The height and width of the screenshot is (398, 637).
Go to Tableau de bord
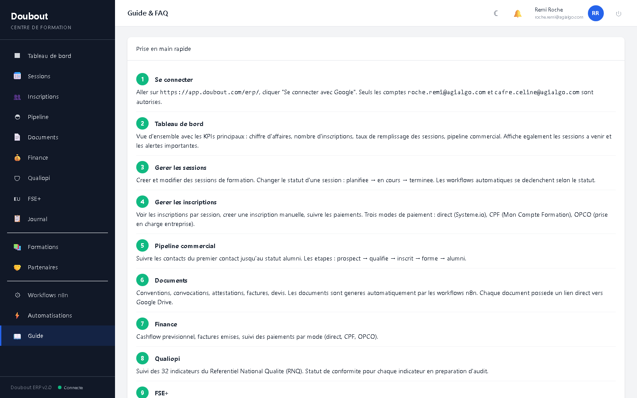point(49,56)
